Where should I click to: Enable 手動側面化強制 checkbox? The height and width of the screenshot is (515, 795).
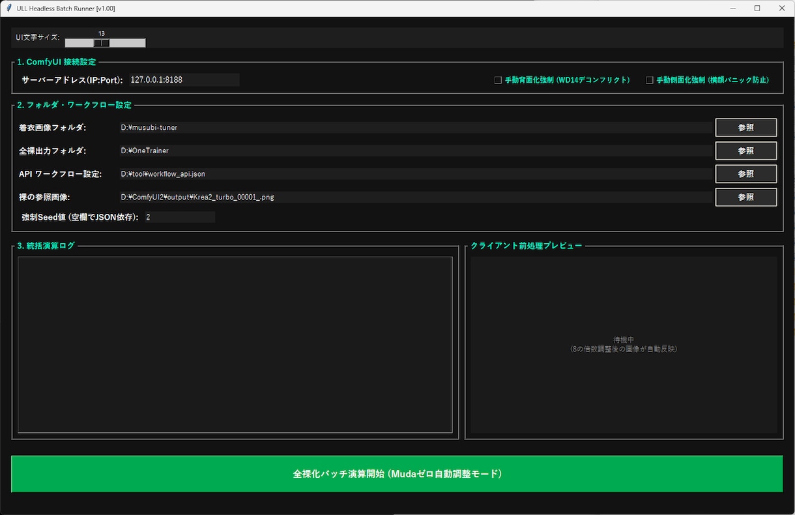[x=649, y=80]
